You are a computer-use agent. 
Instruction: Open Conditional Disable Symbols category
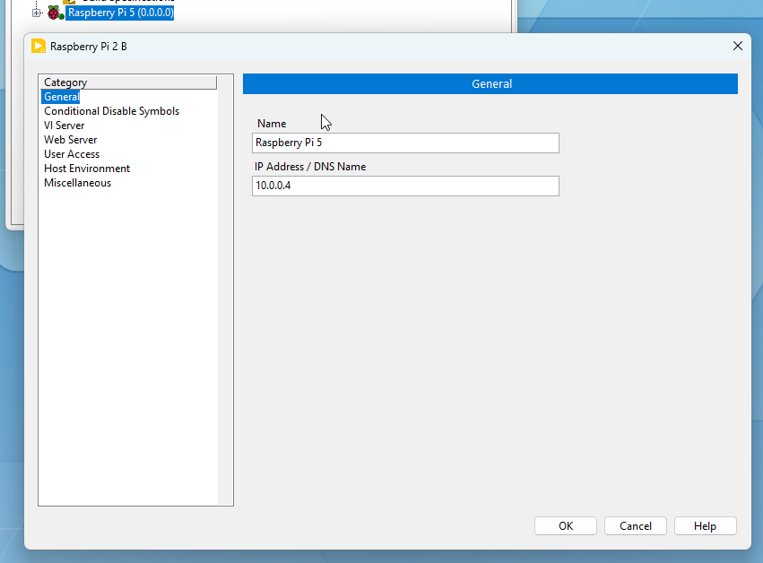[x=111, y=111]
